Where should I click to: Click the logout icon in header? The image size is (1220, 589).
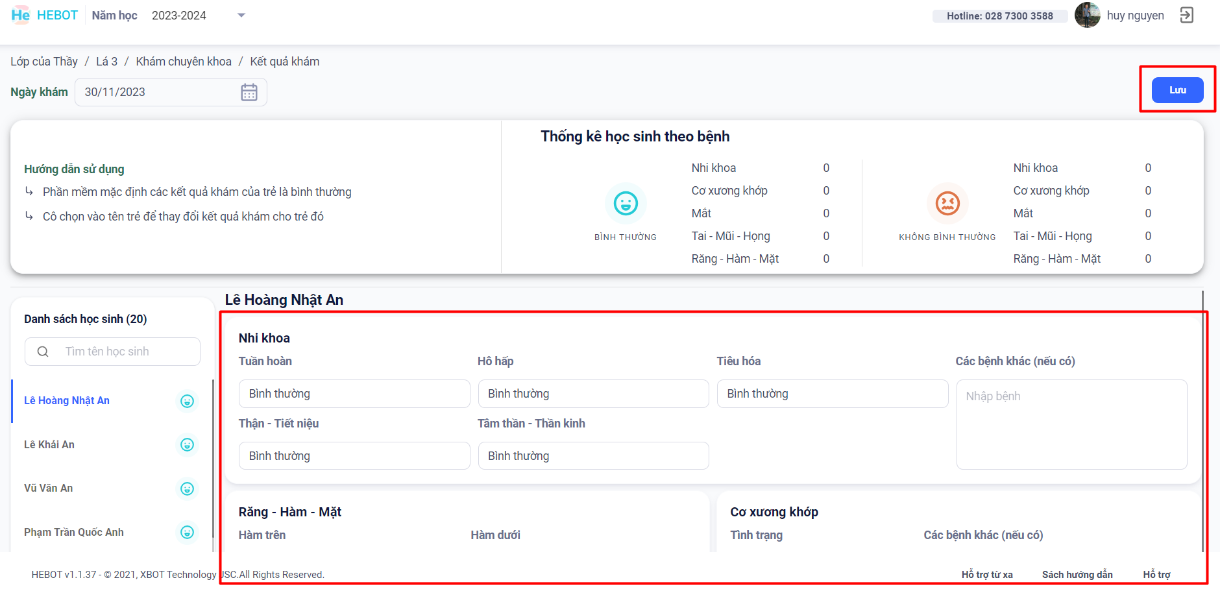(1186, 15)
